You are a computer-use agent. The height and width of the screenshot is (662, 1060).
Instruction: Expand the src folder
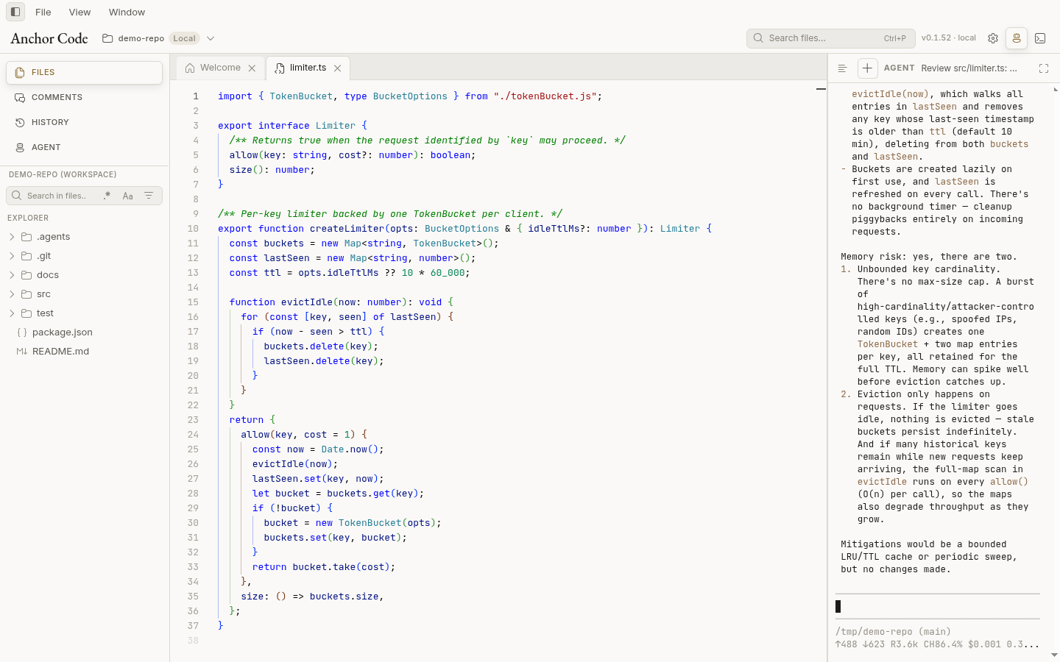(85, 294)
